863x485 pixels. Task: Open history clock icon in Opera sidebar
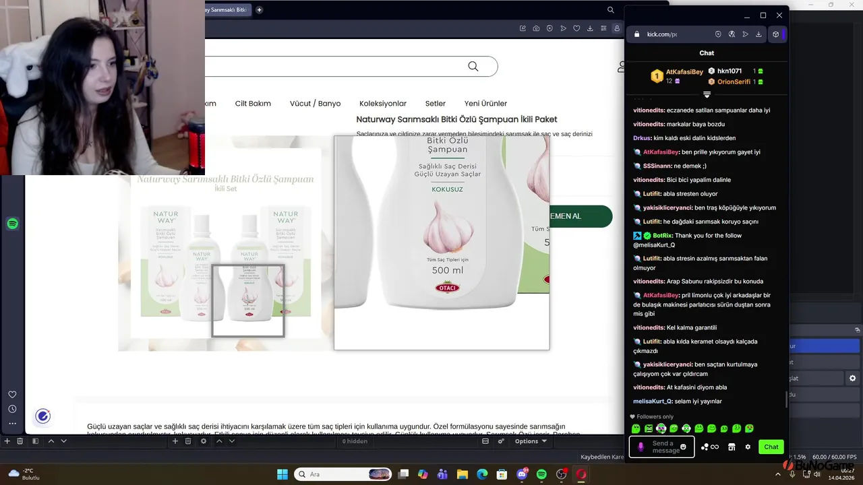coord(12,409)
